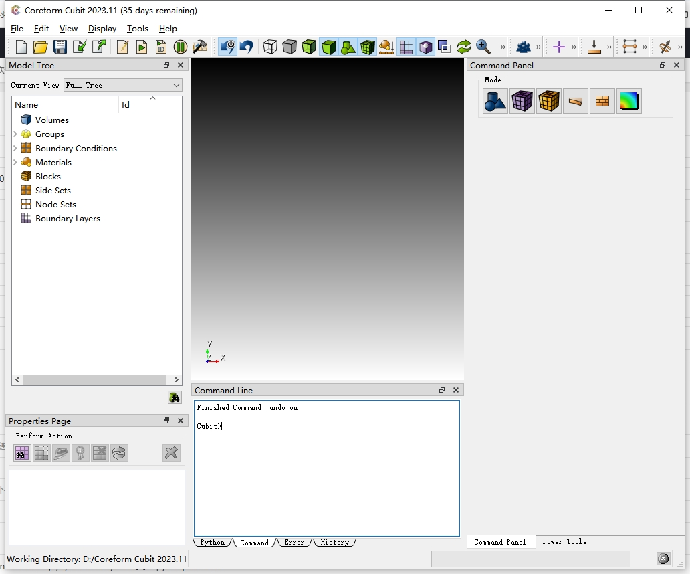The height and width of the screenshot is (574, 690).
Task: Toggle the purple perspective cube icon
Action: [x=425, y=47]
